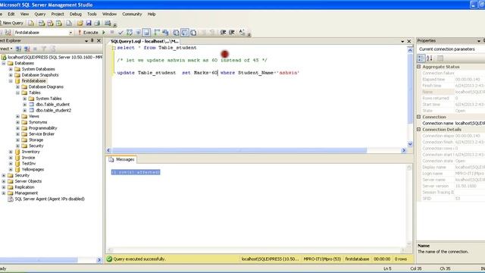This screenshot has height=273, width=485.
Task: Toggle Include Client Statistics
Action: pos(165,33)
